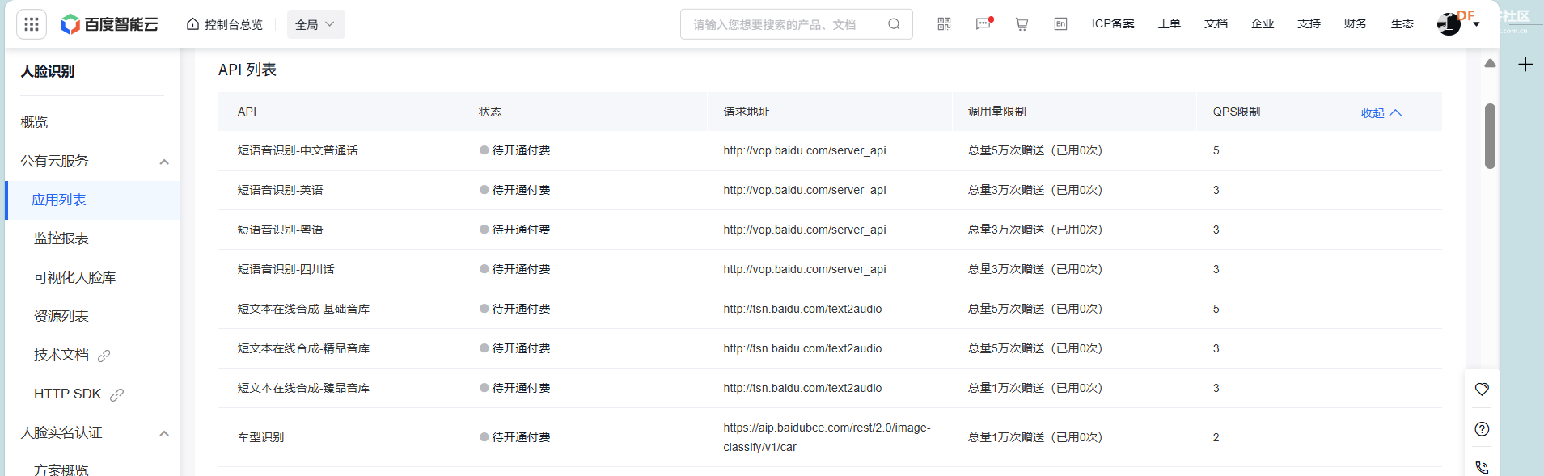1544x476 pixels.
Task: Expand the account dropdown arrow beside avatar
Action: pyautogui.click(x=1477, y=24)
